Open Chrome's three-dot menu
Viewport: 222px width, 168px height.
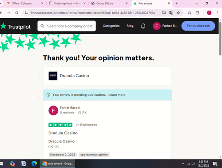click(217, 13)
